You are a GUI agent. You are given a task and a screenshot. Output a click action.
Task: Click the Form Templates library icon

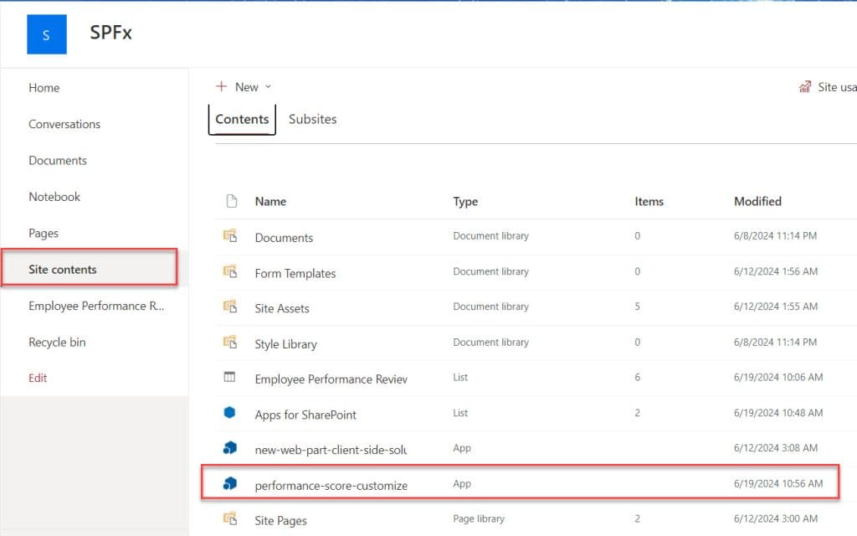(x=230, y=272)
